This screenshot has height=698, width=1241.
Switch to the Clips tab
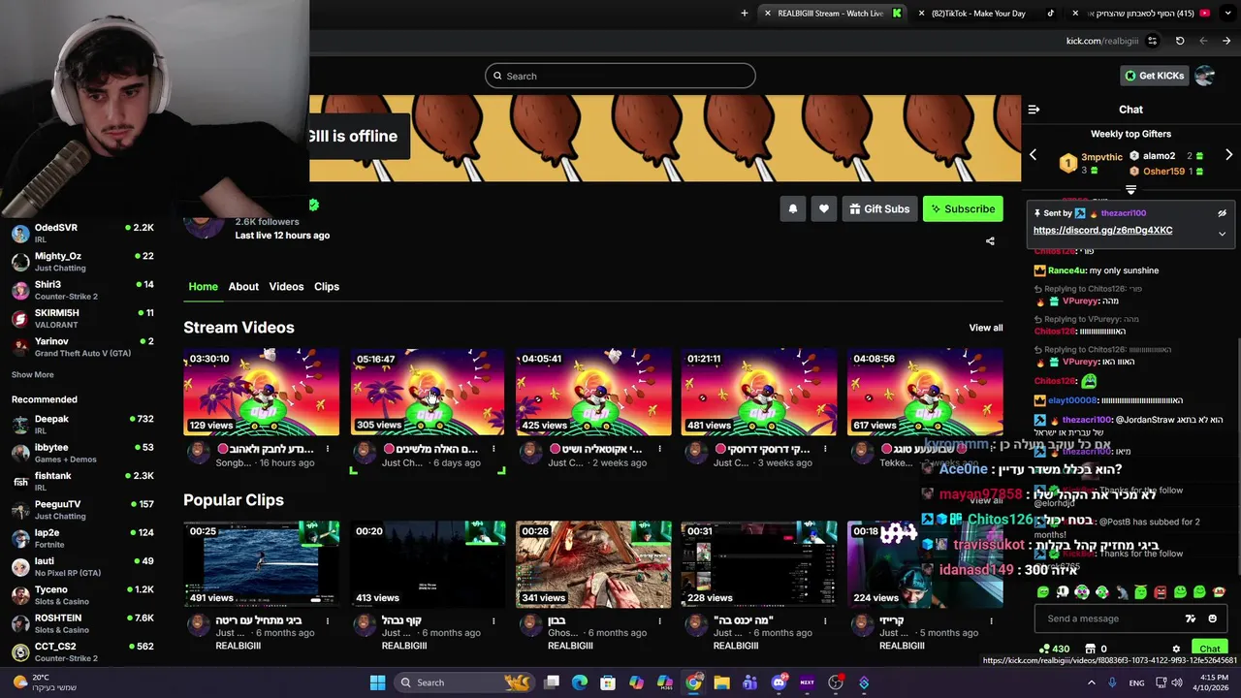(327, 287)
